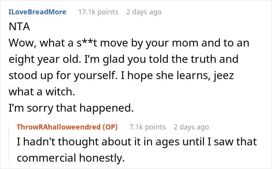
Task: Click the 'I'm sorry that happened.' sentence
Action: click(71, 109)
